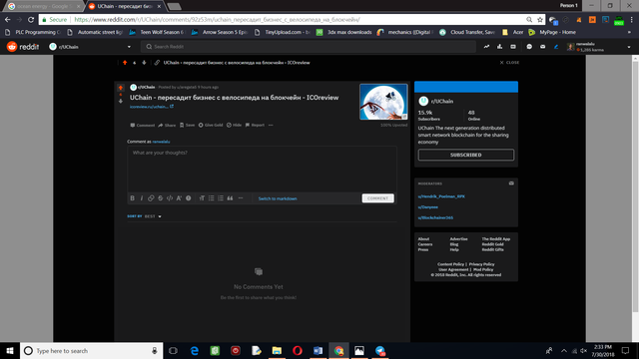Message the moderators envelope icon
Screen dimensions: 639x359
(x=511, y=183)
